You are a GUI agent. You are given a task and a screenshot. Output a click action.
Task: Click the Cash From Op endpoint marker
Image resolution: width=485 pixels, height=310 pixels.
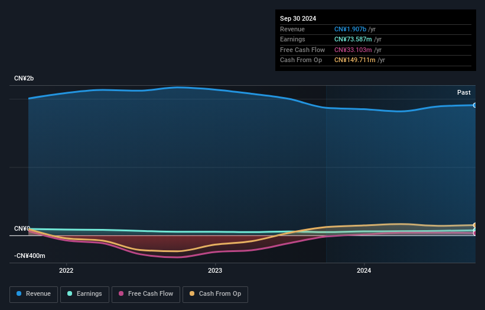click(475, 225)
